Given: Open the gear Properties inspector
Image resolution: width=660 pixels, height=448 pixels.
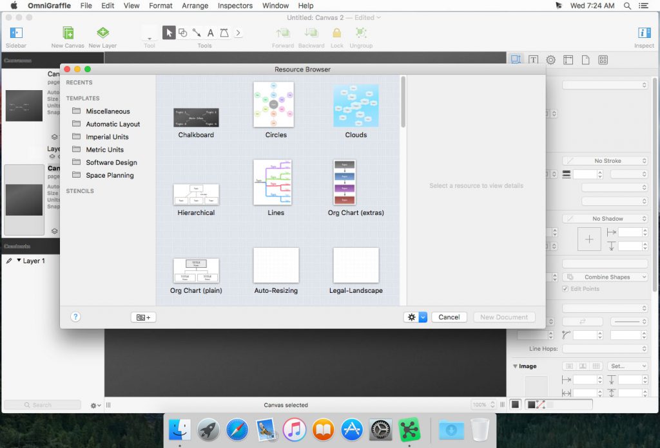Looking at the screenshot, I should pyautogui.click(x=550, y=59).
